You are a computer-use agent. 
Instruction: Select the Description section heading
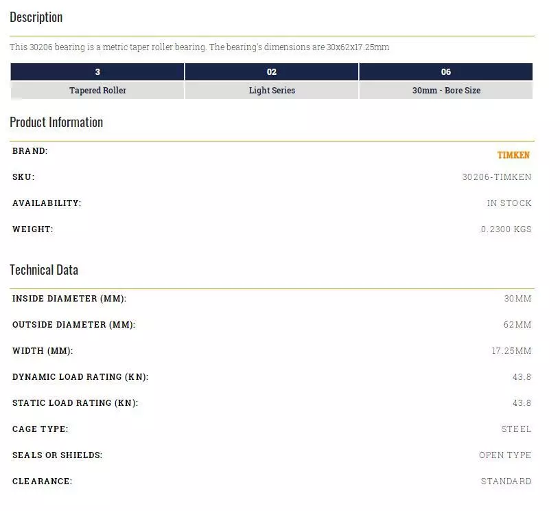(x=36, y=17)
